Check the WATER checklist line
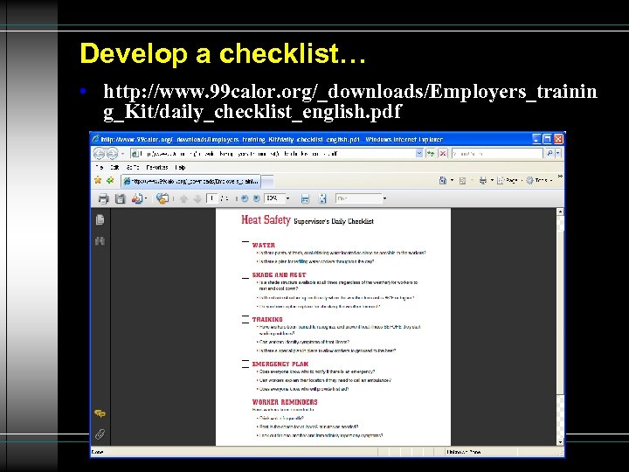Image resolution: width=629 pixels, height=472 pixels. tap(245, 241)
